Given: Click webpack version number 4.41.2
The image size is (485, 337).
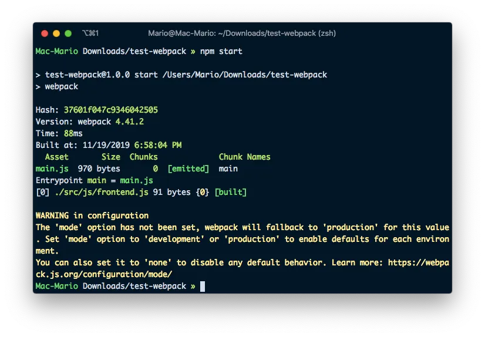Looking at the screenshot, I should point(129,122).
